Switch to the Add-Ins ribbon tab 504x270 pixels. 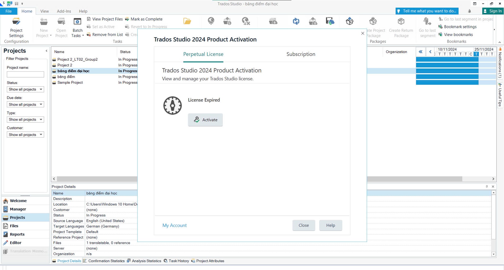[64, 11]
